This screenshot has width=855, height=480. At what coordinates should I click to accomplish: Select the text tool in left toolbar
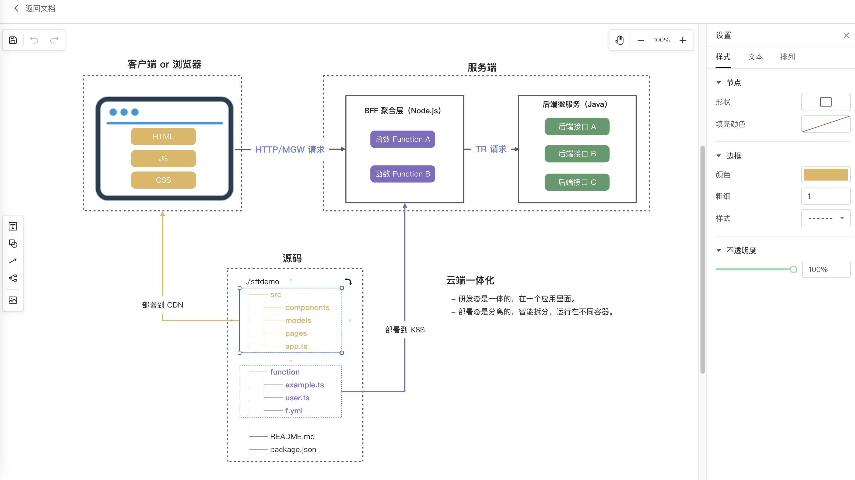coord(13,227)
